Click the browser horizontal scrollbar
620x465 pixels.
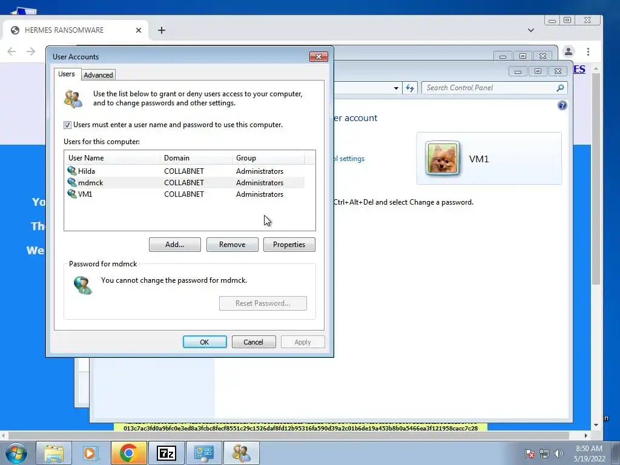click(x=289, y=436)
